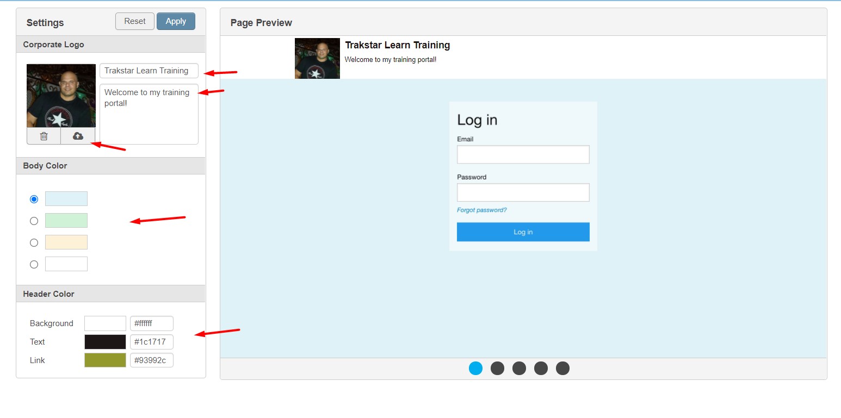
Task: Click the Trakstar Learn Training title field
Action: (149, 70)
